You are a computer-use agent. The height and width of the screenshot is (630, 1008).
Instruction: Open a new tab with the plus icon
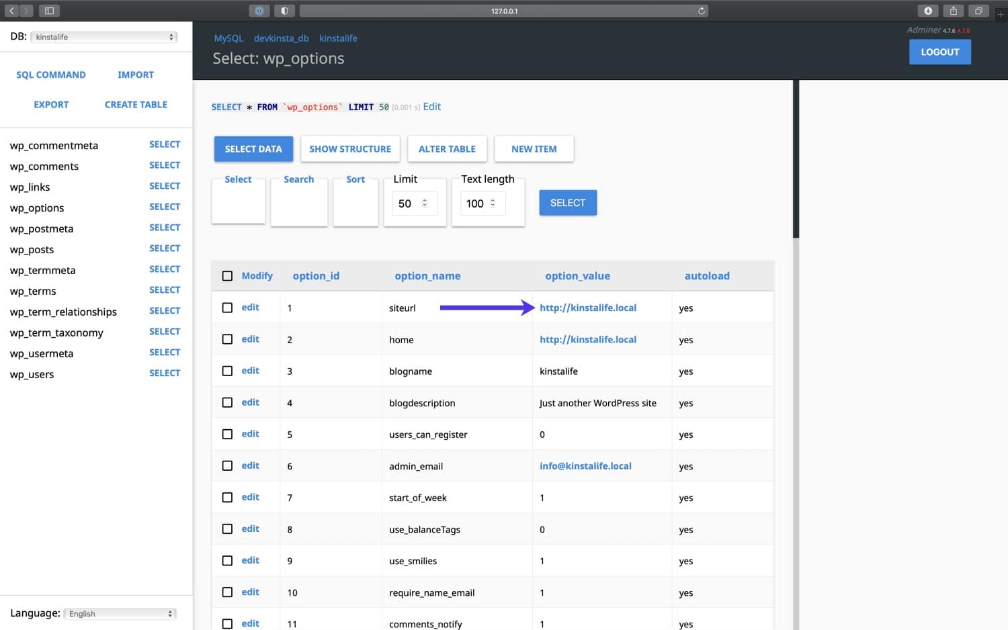1001,13
